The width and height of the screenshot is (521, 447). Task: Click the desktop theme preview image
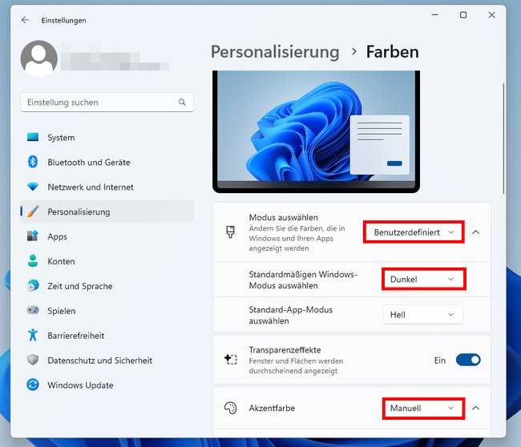click(316, 131)
